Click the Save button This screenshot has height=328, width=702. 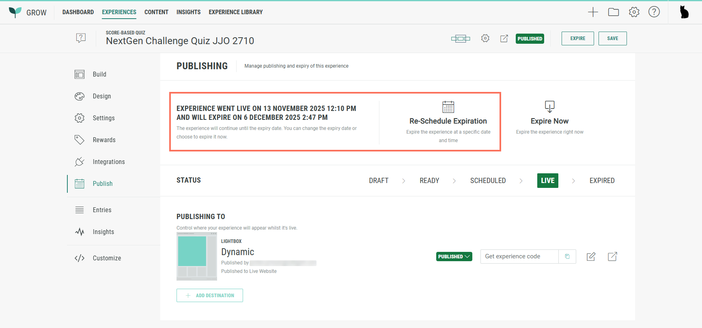[x=612, y=38]
